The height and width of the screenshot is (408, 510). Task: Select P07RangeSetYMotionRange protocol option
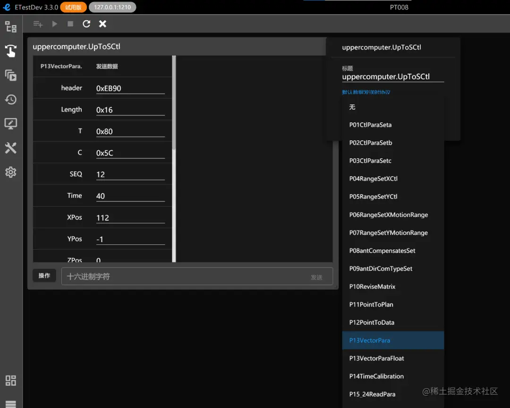click(393, 233)
